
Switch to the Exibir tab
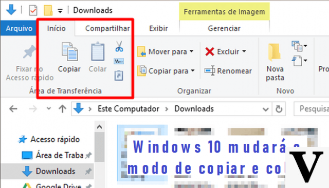[158, 28]
